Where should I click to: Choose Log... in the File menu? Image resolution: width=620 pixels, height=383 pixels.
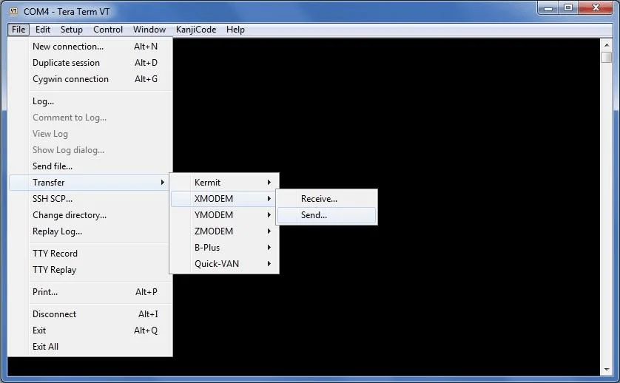90,101
